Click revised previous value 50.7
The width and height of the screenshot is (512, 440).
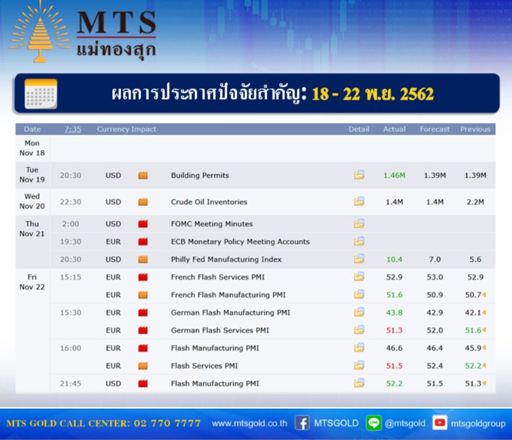point(473,295)
